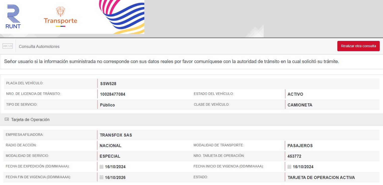The width and height of the screenshot is (383, 185).
Task: Click the Transporte ministry logo
Action: [x=60, y=17]
